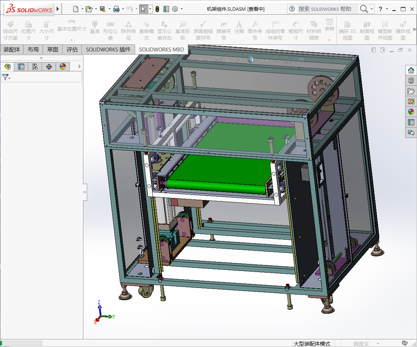417x347 pixels.
Task: Open the 焊接符号 annotation tool
Action: click(224, 31)
